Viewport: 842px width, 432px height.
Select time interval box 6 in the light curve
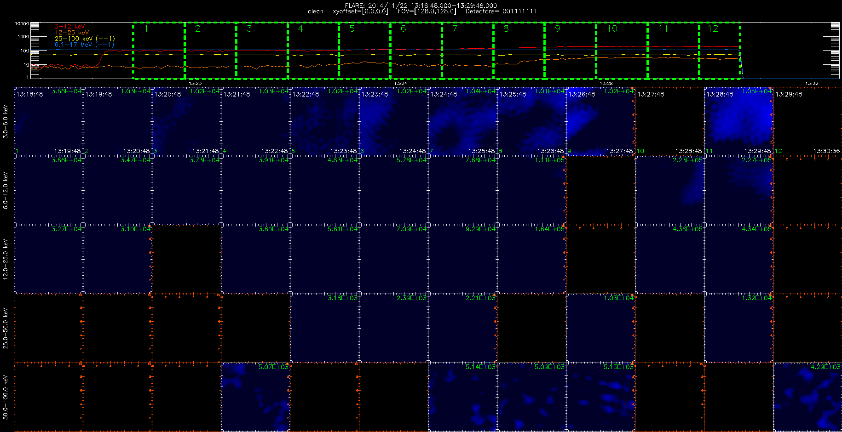(416, 51)
